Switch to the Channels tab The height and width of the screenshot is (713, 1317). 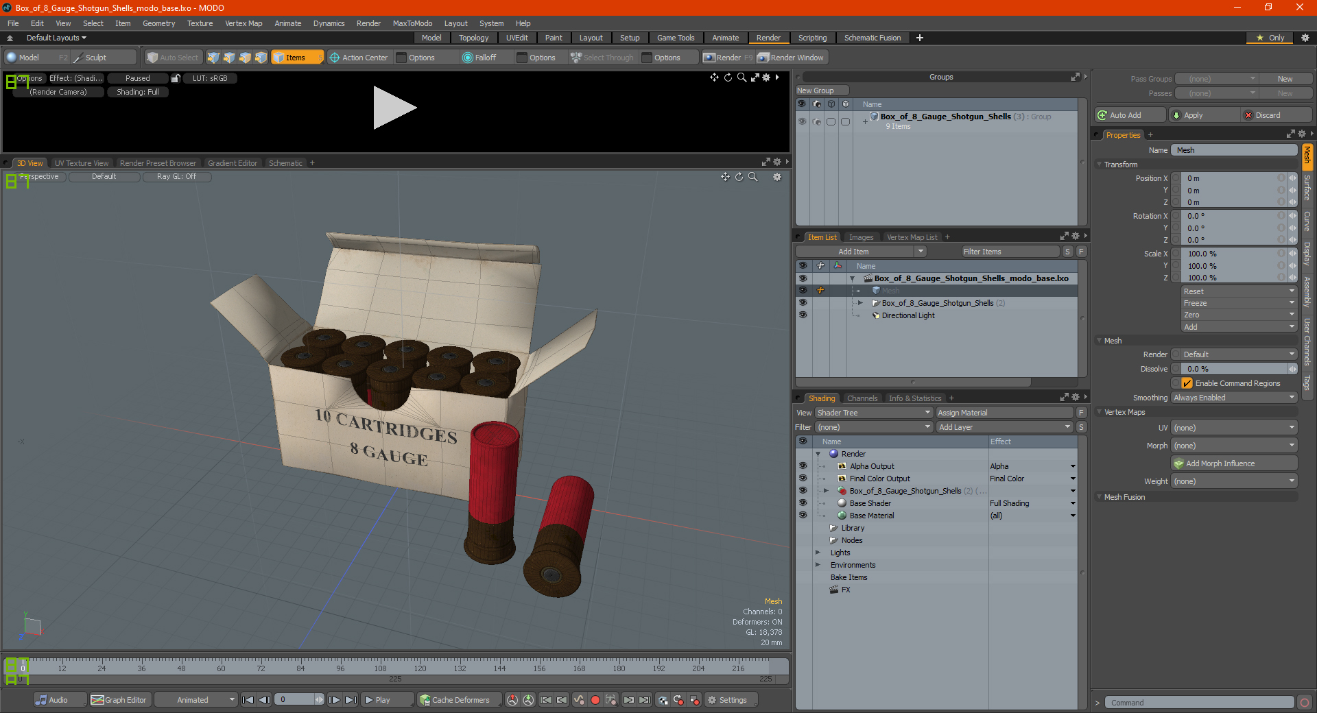(x=862, y=398)
